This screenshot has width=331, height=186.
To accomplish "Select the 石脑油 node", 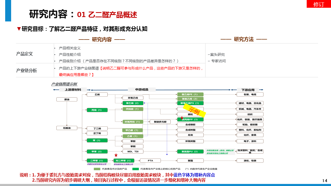I will (67, 128).
